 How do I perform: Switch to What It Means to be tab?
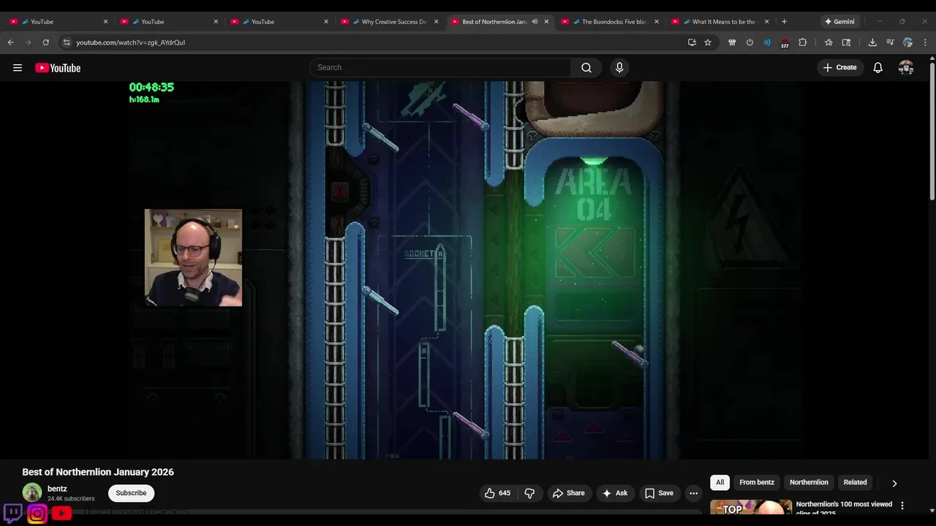pyautogui.click(x=719, y=22)
